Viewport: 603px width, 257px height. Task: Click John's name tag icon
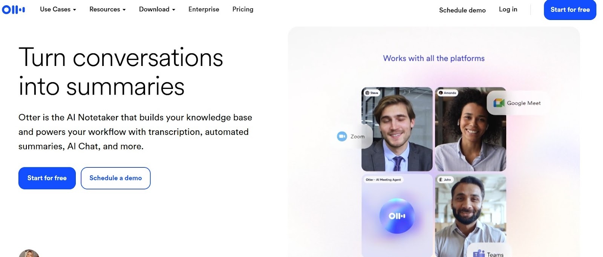pos(440,179)
